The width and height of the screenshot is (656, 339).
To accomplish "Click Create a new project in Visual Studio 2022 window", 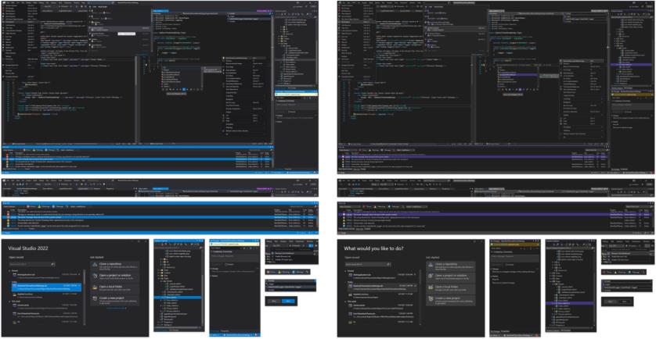I will pyautogui.click(x=114, y=300).
